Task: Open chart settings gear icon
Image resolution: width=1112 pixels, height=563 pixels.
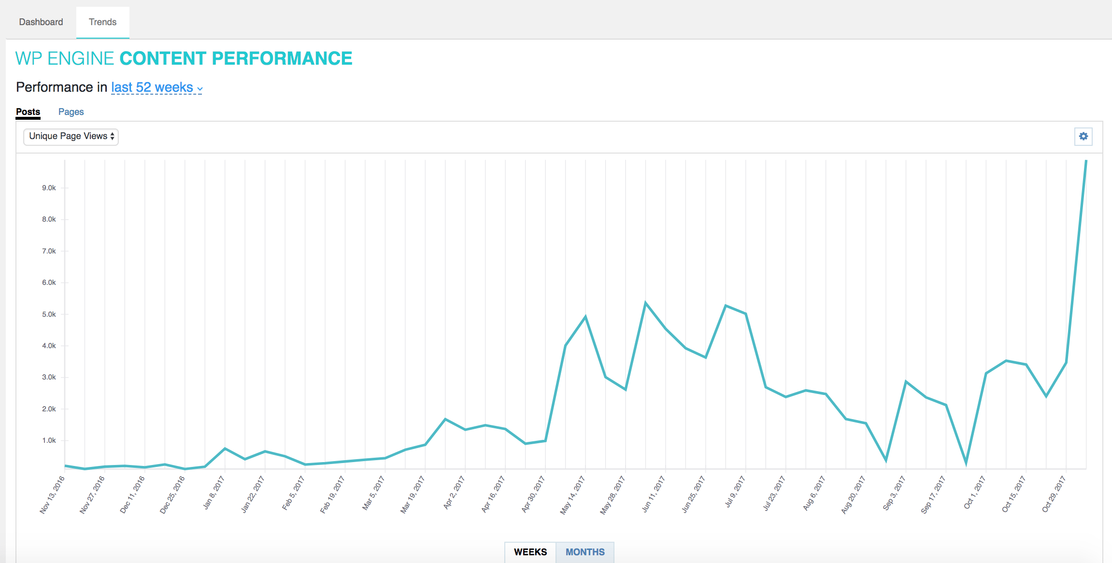Action: 1083,136
